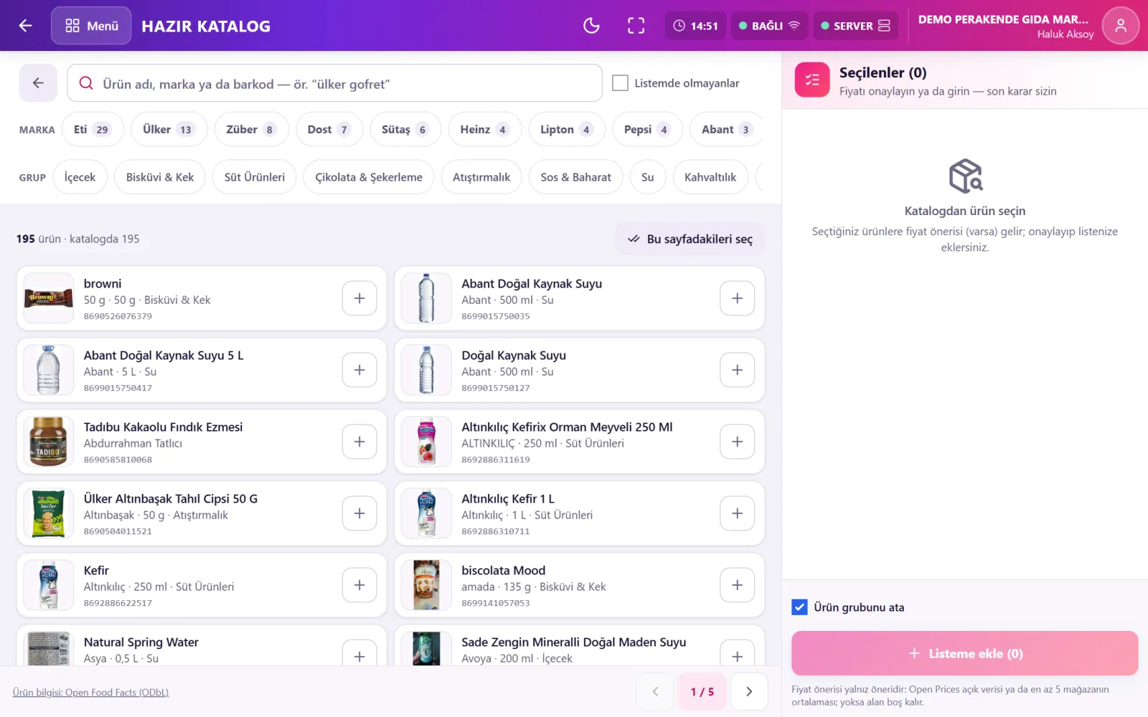The width and height of the screenshot is (1148, 717).
Task: Click the product search input field
Action: coord(334,83)
